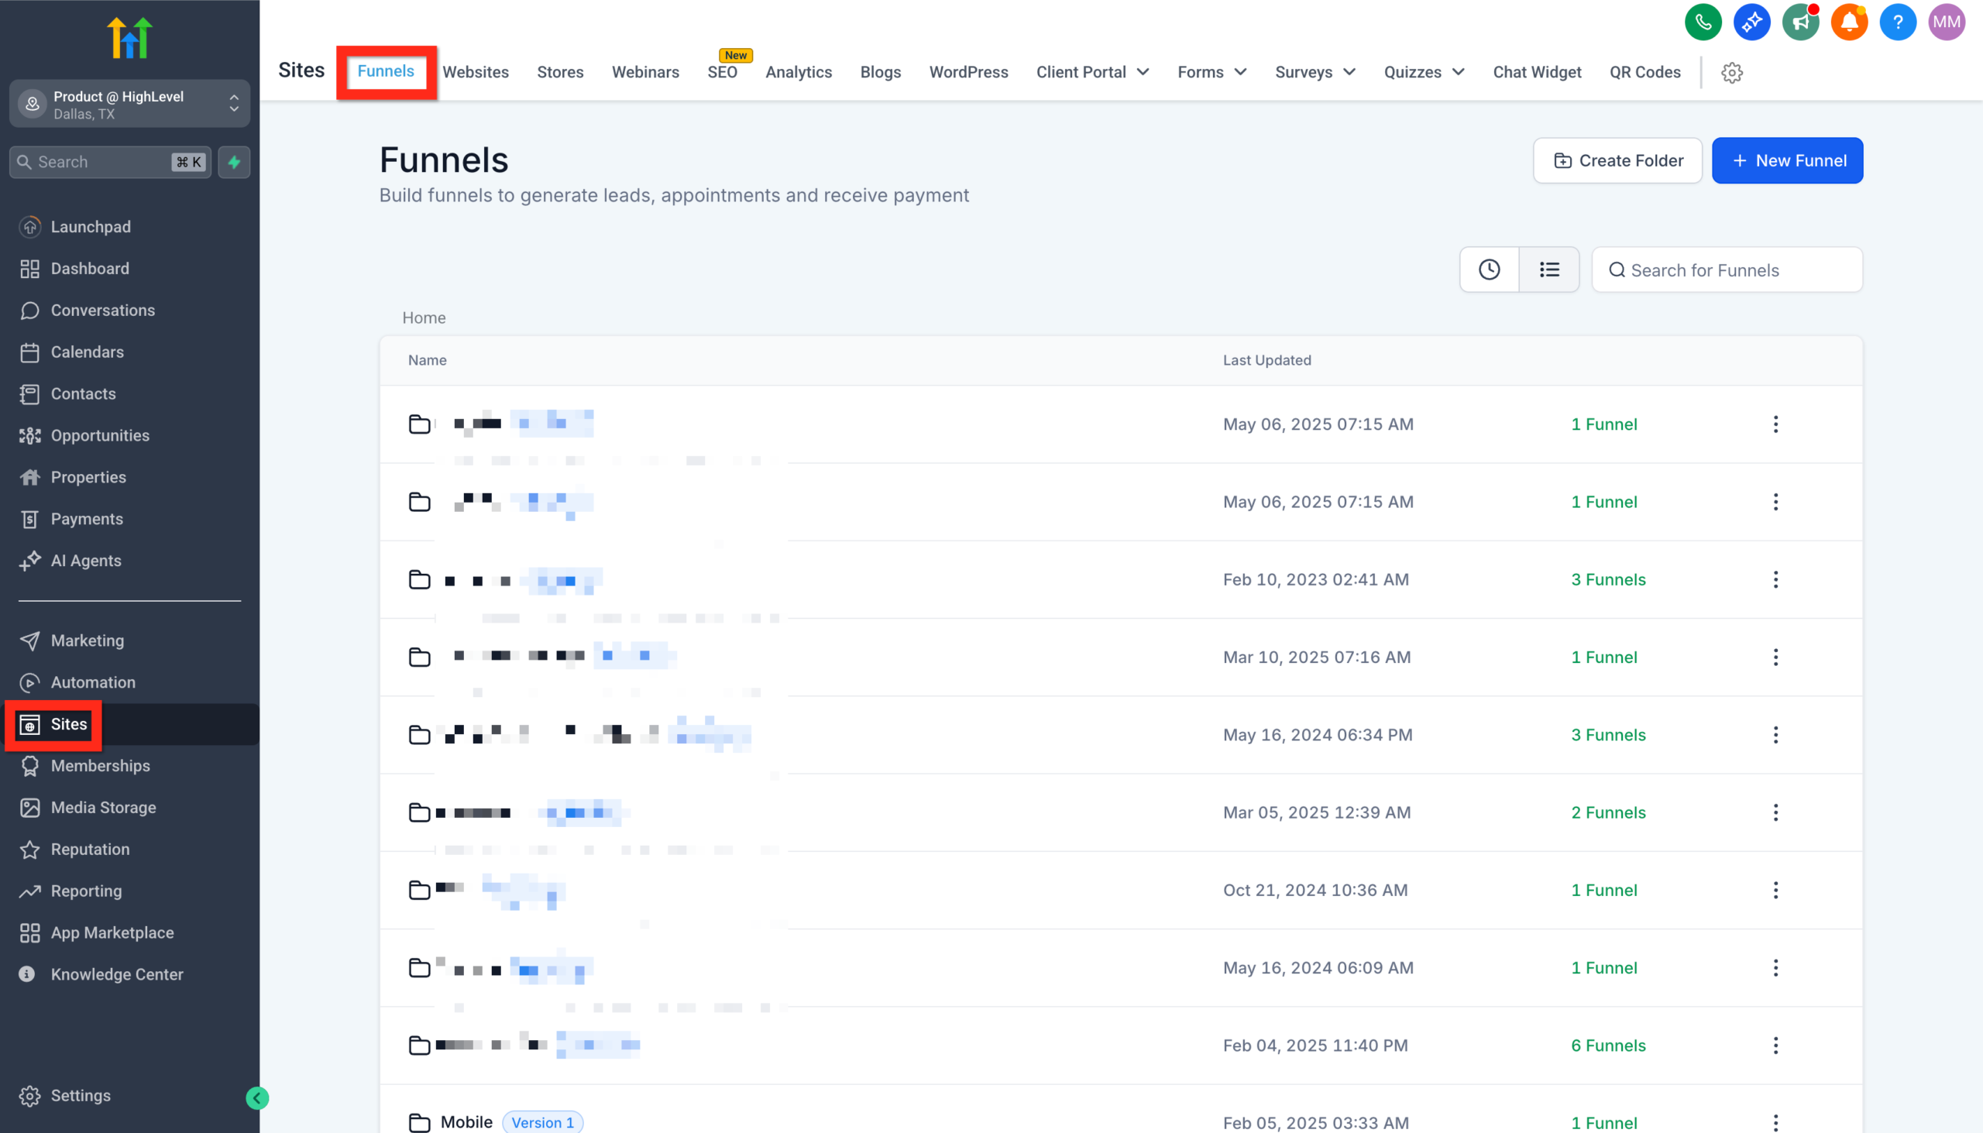Expand the Forms dropdown
The height and width of the screenshot is (1133, 1983).
point(1210,71)
